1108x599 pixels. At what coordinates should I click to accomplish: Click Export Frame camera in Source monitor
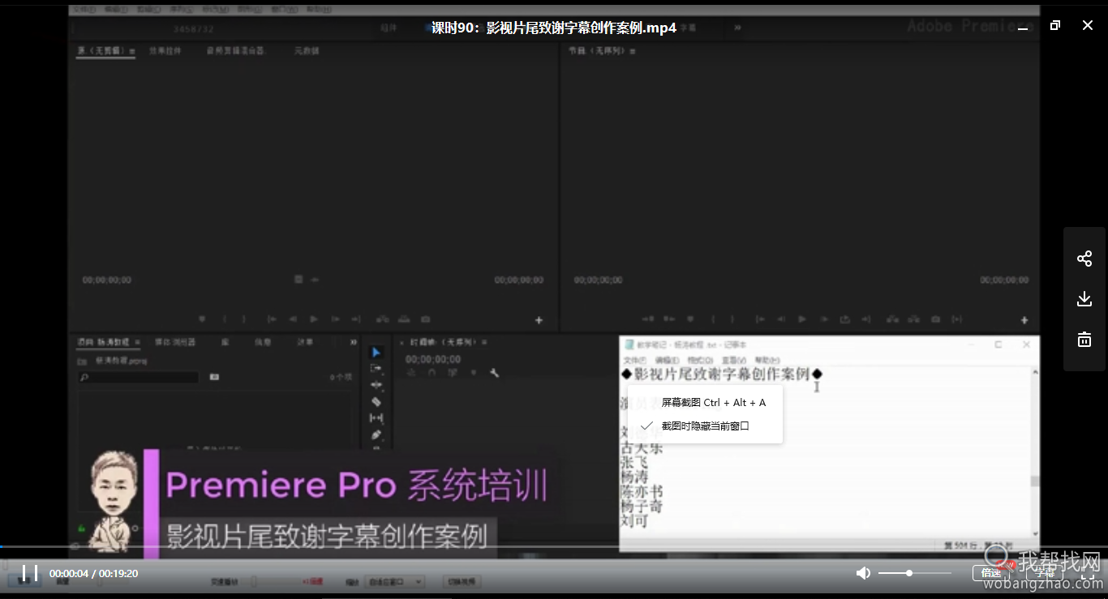pyautogui.click(x=425, y=319)
